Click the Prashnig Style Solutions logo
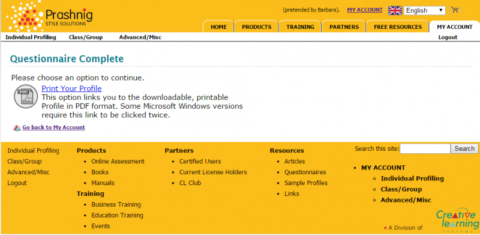Viewport: 480px width, 235px height. (49, 16)
